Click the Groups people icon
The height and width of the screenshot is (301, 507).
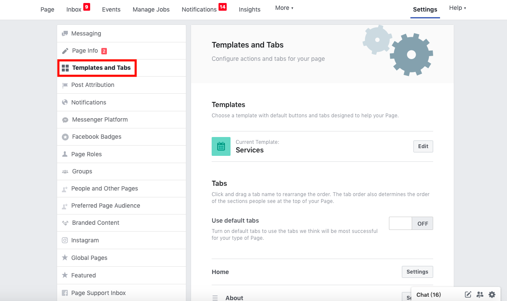coord(65,171)
